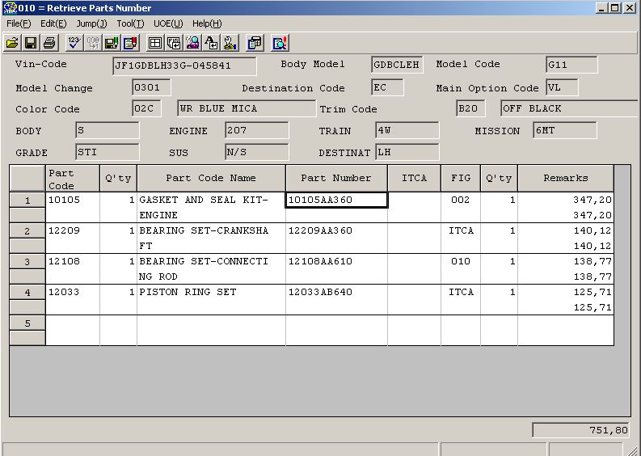Click the 123 checkmark toolbar icon
This screenshot has width=641, height=456.
(74, 43)
